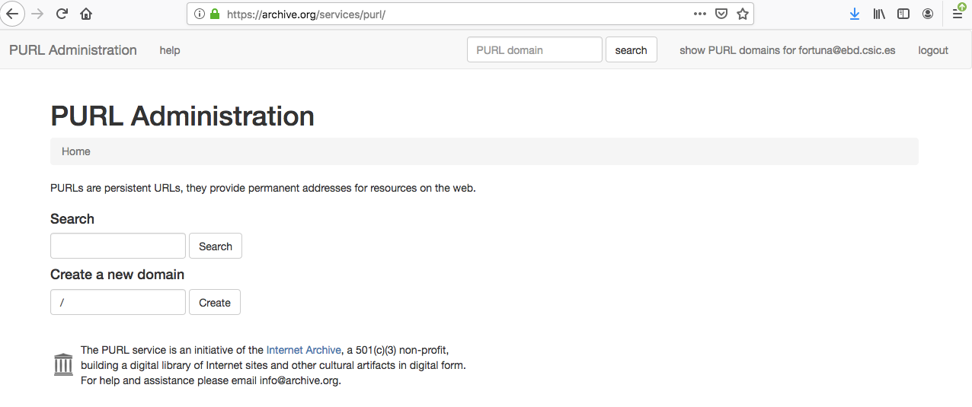The width and height of the screenshot is (972, 407).
Task: Click the PURL Administration navbar brand
Action: pyautogui.click(x=73, y=50)
